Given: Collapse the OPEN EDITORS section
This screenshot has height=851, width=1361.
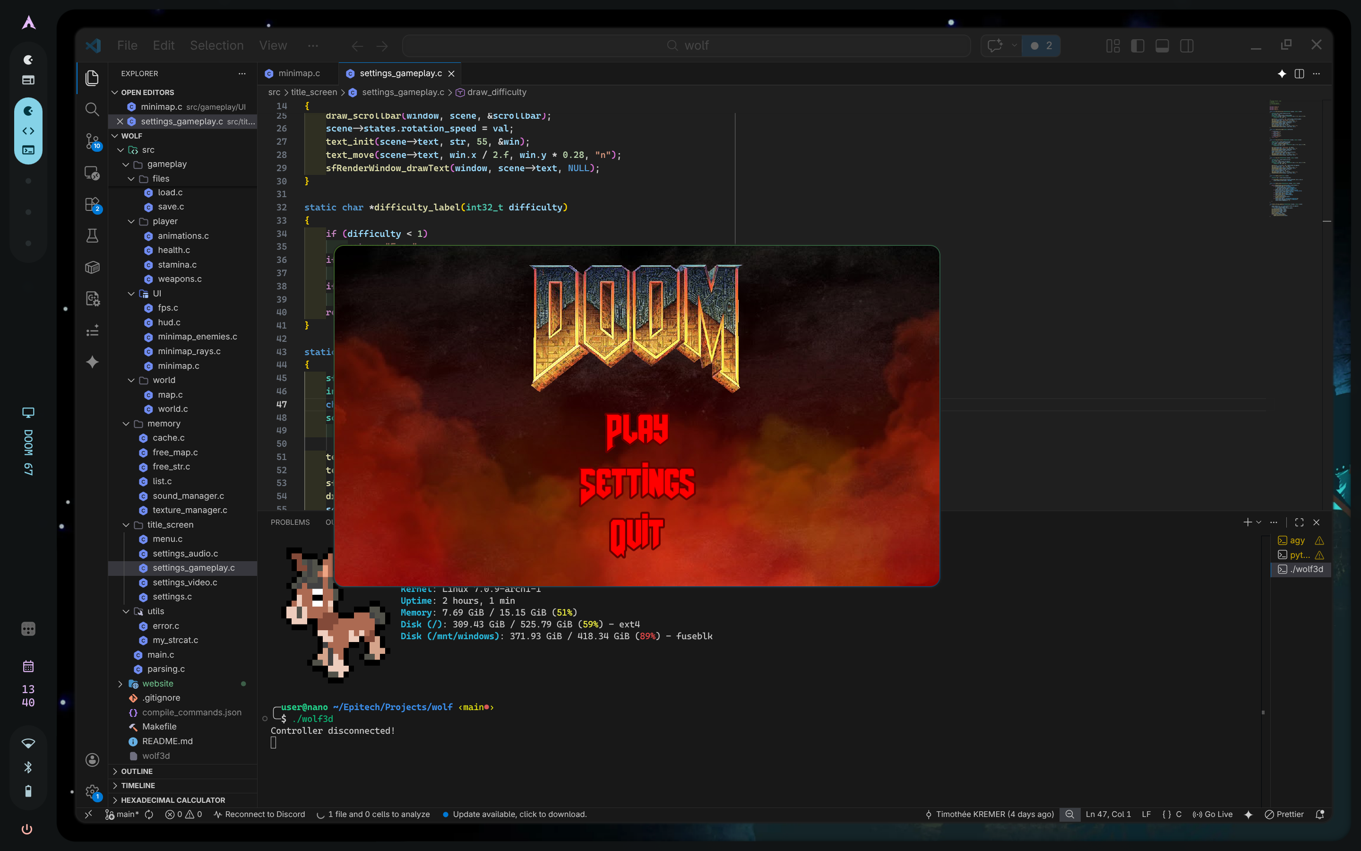Looking at the screenshot, I should 183,92.
